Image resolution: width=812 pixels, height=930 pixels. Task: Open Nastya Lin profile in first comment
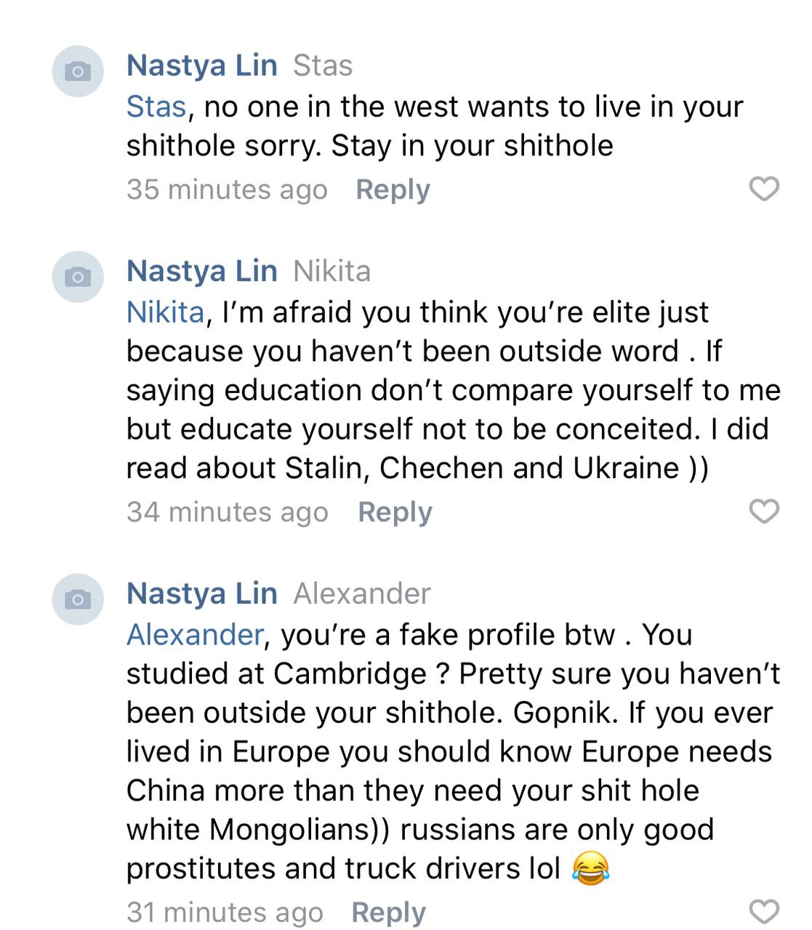pyautogui.click(x=201, y=65)
